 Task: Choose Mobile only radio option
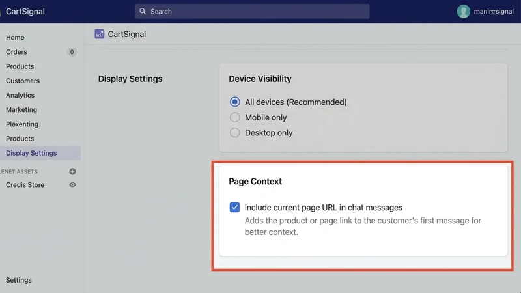tap(234, 117)
